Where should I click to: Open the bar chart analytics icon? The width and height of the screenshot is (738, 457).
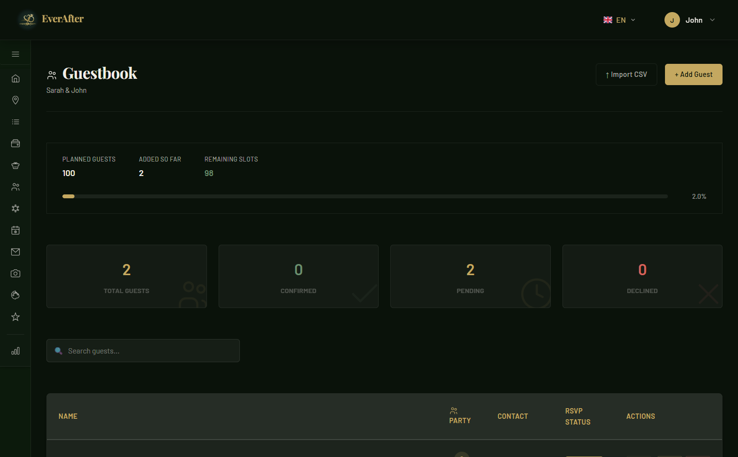(x=15, y=351)
